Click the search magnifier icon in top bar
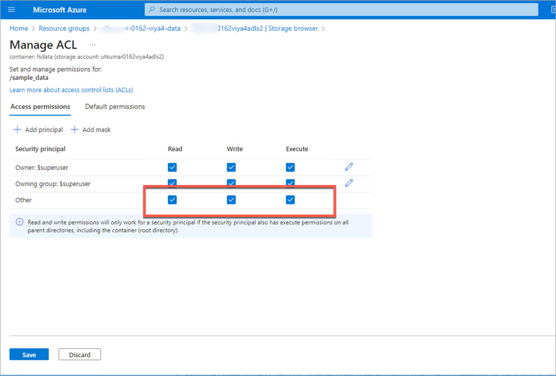The image size is (556, 376). 152,9
